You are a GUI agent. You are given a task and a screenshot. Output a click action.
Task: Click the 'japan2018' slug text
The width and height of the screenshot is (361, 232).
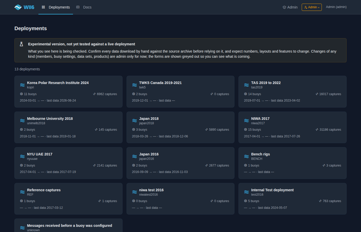click(x=146, y=123)
